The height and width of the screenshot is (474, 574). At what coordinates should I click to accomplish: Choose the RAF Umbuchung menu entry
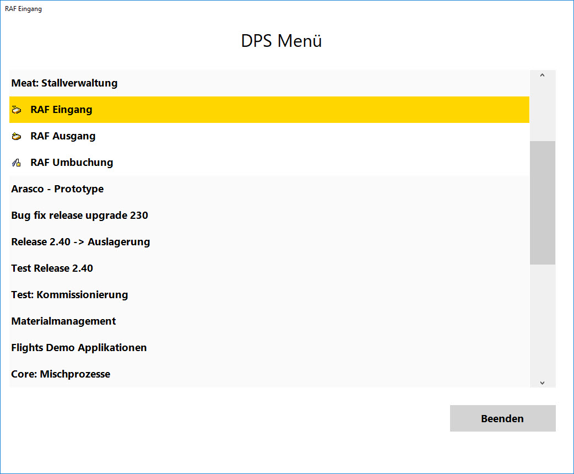72,163
